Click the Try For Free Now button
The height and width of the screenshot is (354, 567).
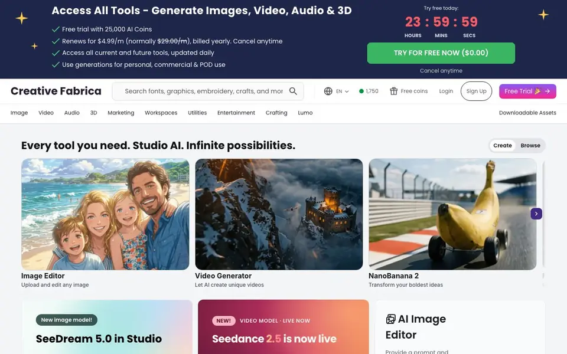[441, 53]
